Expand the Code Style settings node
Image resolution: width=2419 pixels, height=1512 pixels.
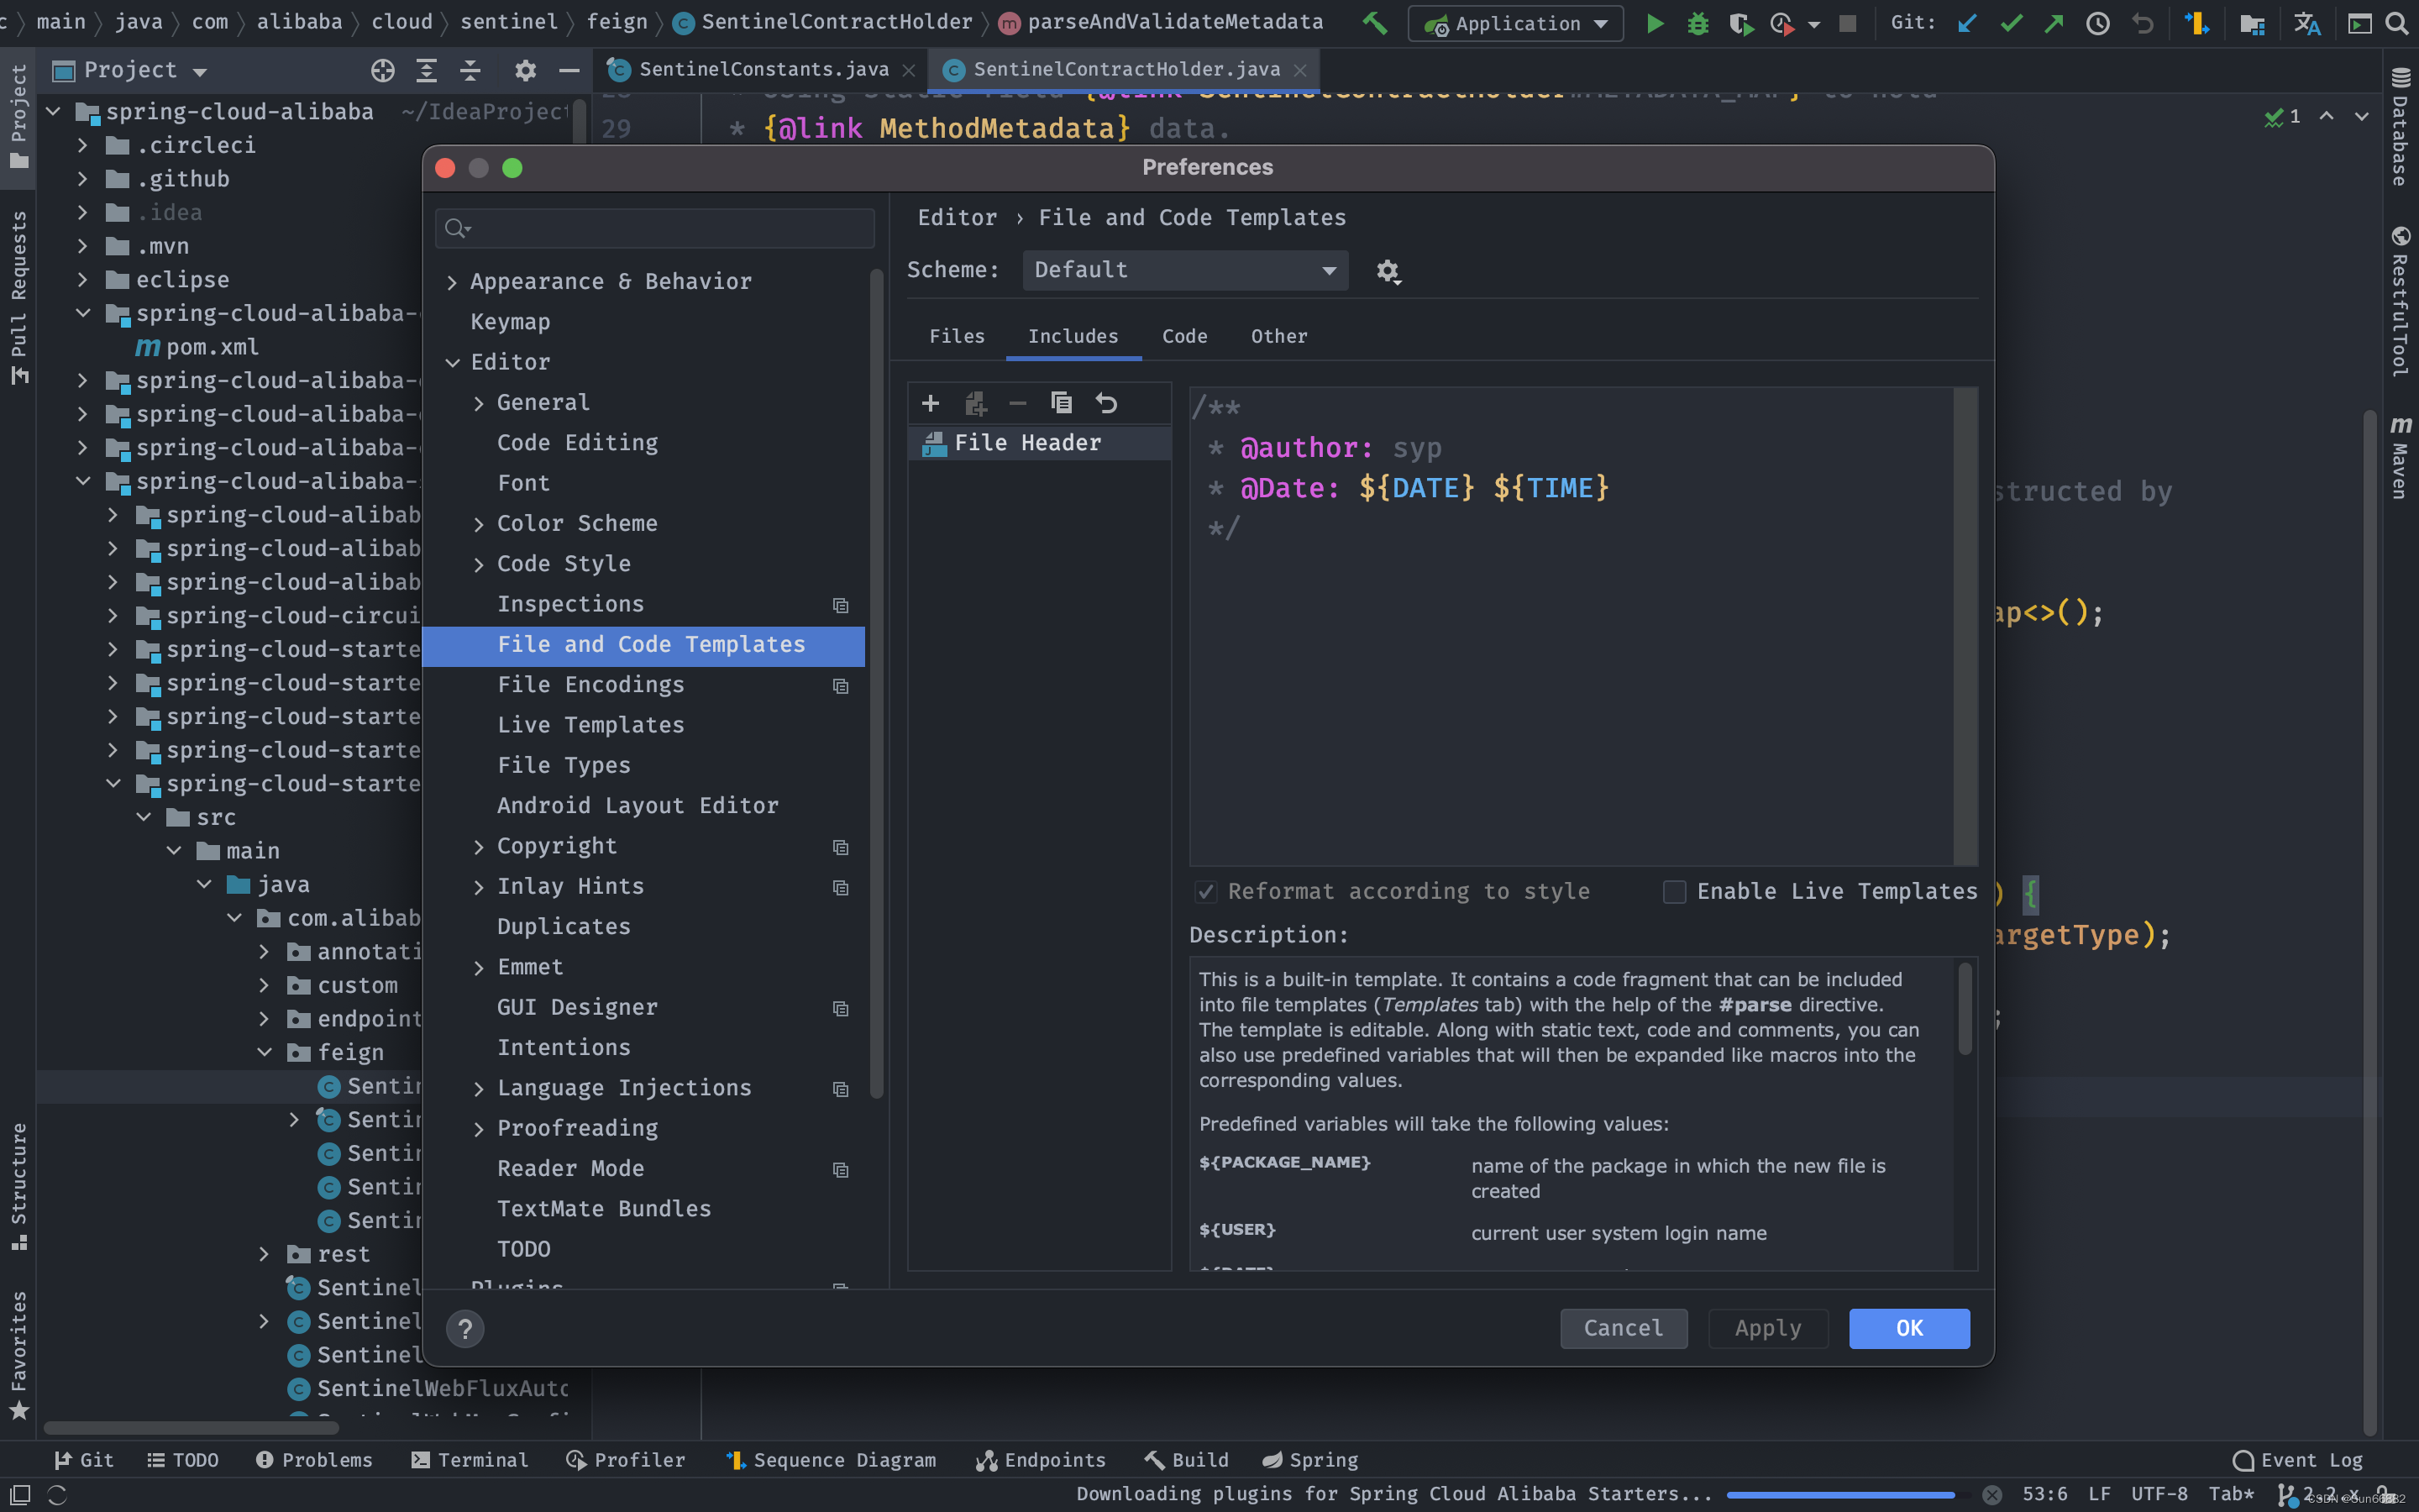coord(479,564)
